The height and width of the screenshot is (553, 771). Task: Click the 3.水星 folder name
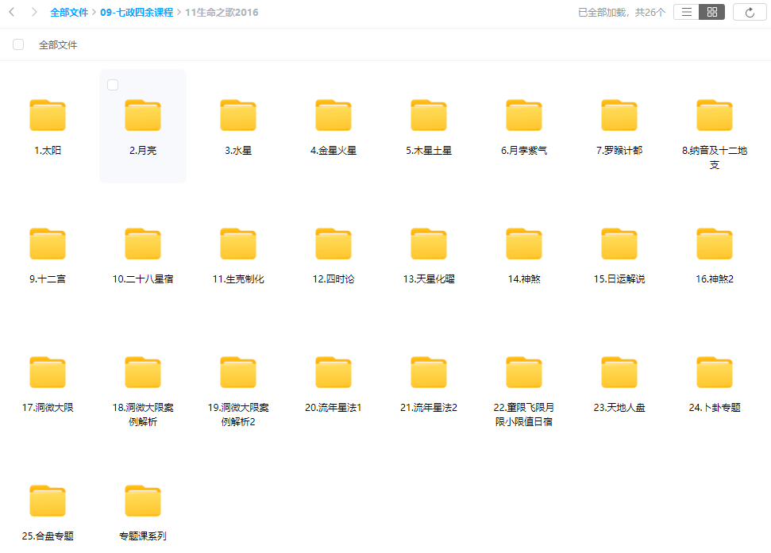[238, 150]
